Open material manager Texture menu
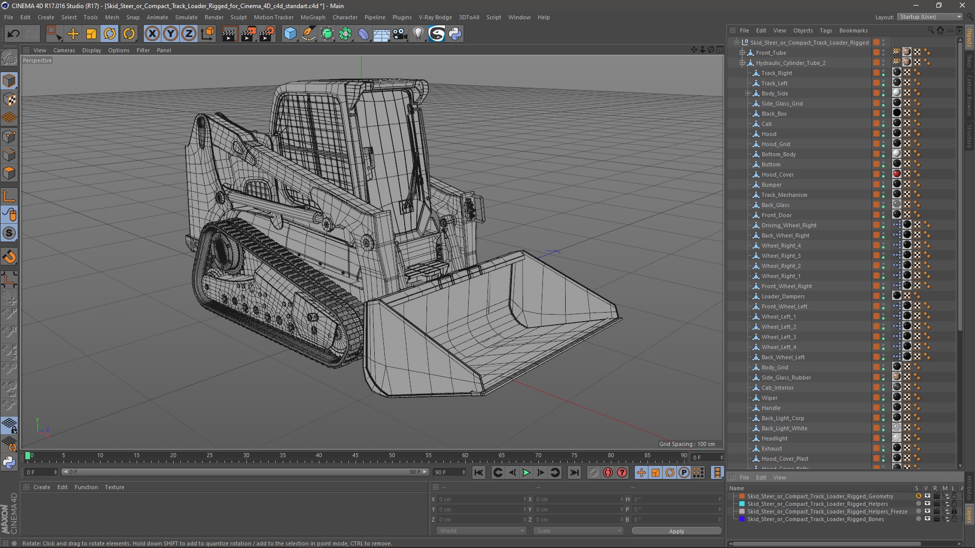Screen dimensions: 975x548 pyautogui.click(x=114, y=487)
